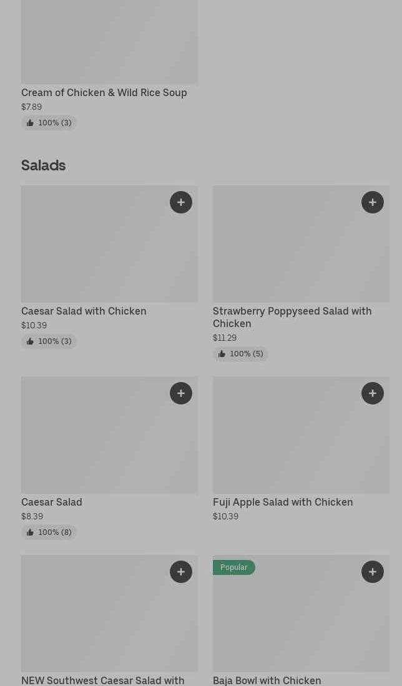Image resolution: width=402 pixels, height=686 pixels.
Task: Open Fuji Apple Salad with Chicken title
Action: (283, 502)
